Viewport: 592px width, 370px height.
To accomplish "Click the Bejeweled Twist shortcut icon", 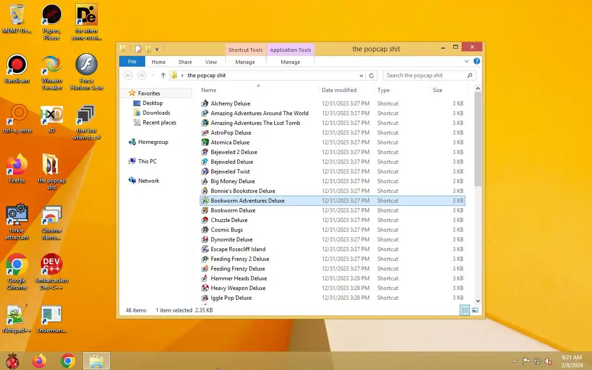I will (x=205, y=172).
